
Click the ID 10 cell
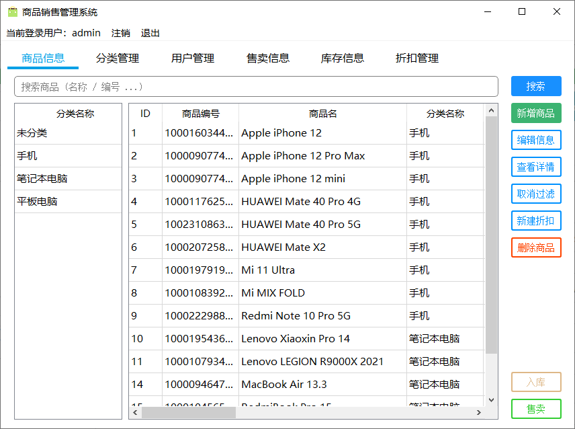[145, 339]
